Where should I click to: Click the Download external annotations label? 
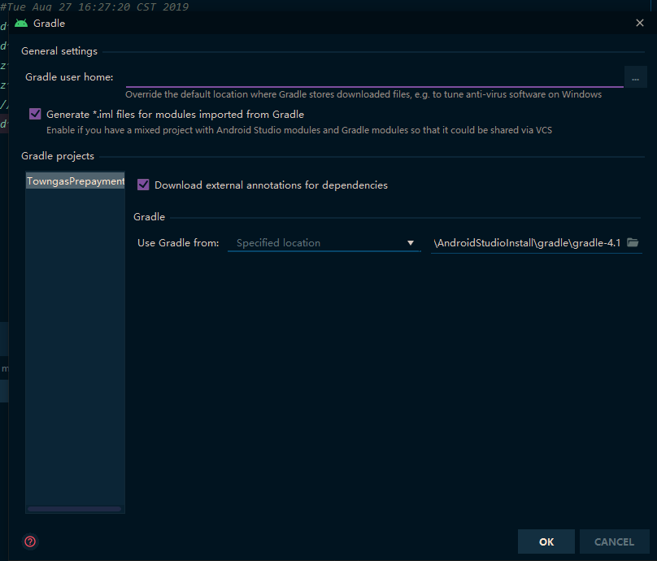(271, 185)
